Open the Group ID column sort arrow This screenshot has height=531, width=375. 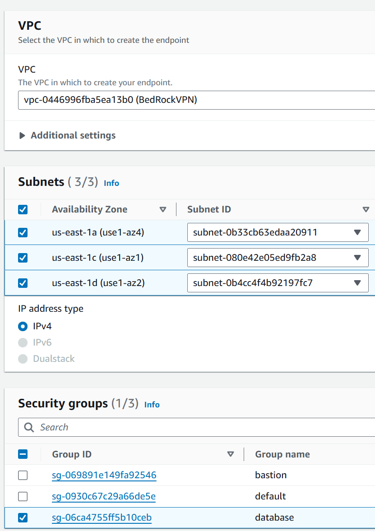coord(231,454)
